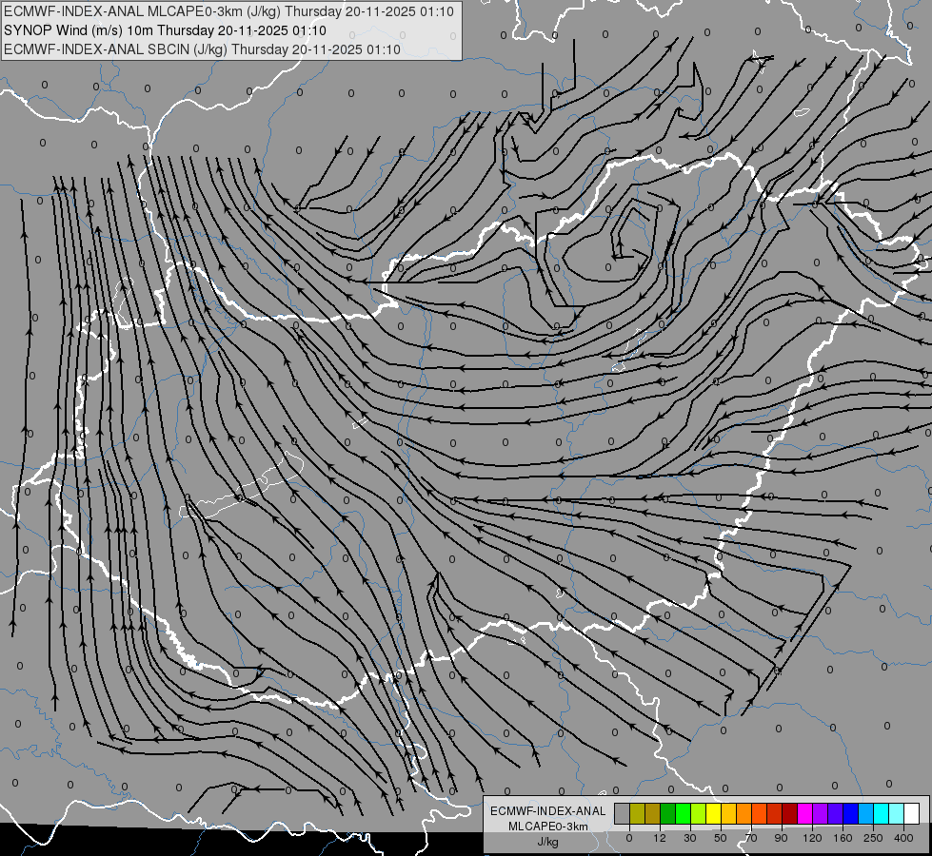Click the amber legend swatch

729,813
